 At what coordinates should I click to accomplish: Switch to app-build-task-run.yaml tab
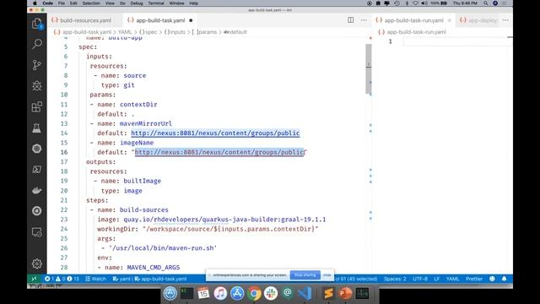(x=414, y=20)
